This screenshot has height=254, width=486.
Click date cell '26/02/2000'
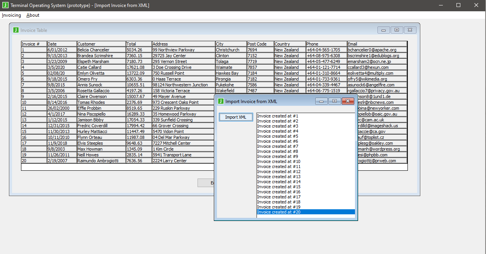[62, 108]
